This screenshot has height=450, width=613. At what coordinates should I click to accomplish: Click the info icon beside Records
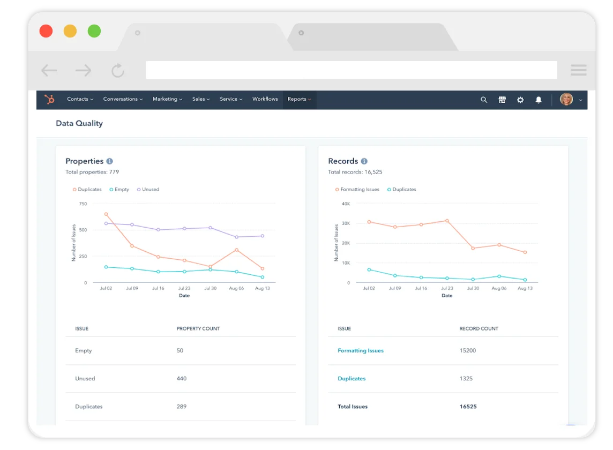364,161
